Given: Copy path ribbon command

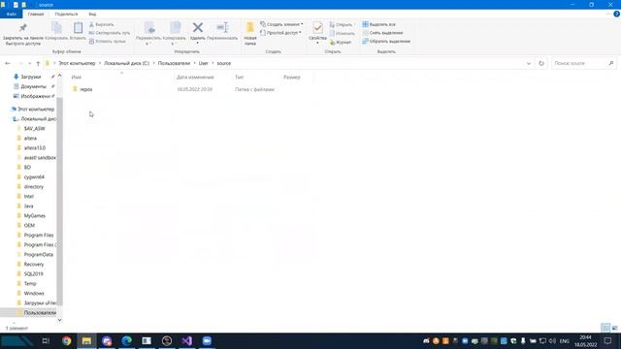Looking at the screenshot, I should click(110, 33).
